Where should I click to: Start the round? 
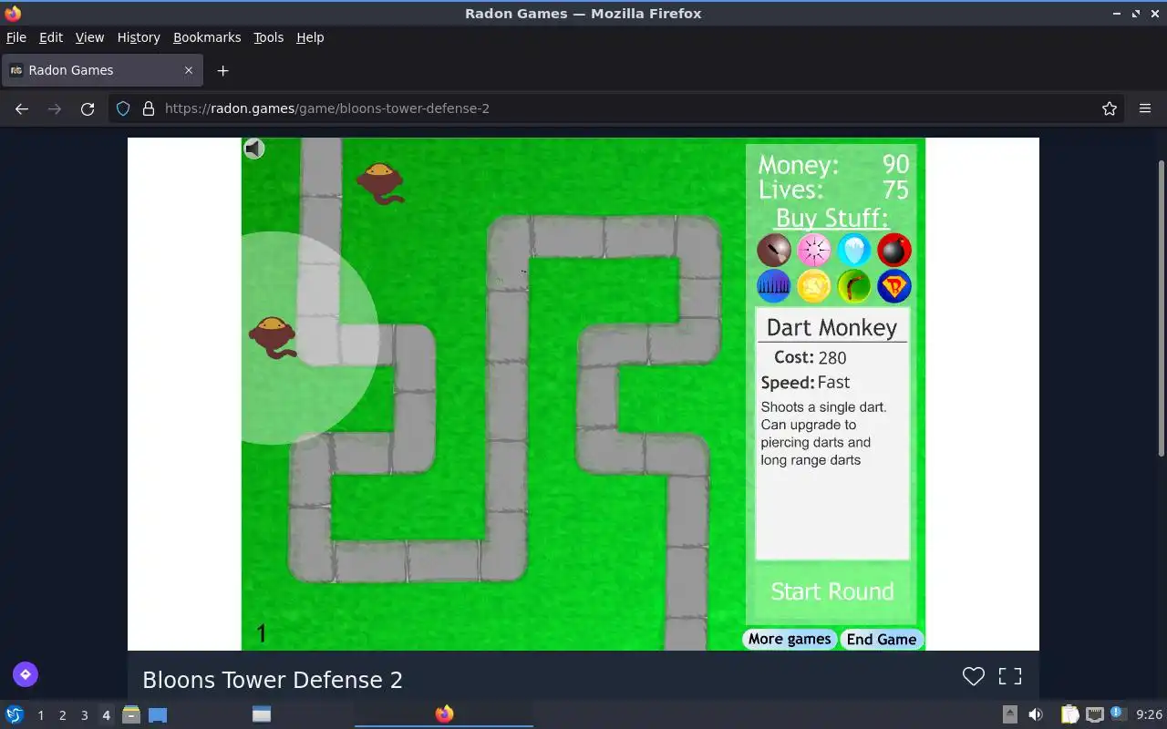(x=832, y=591)
